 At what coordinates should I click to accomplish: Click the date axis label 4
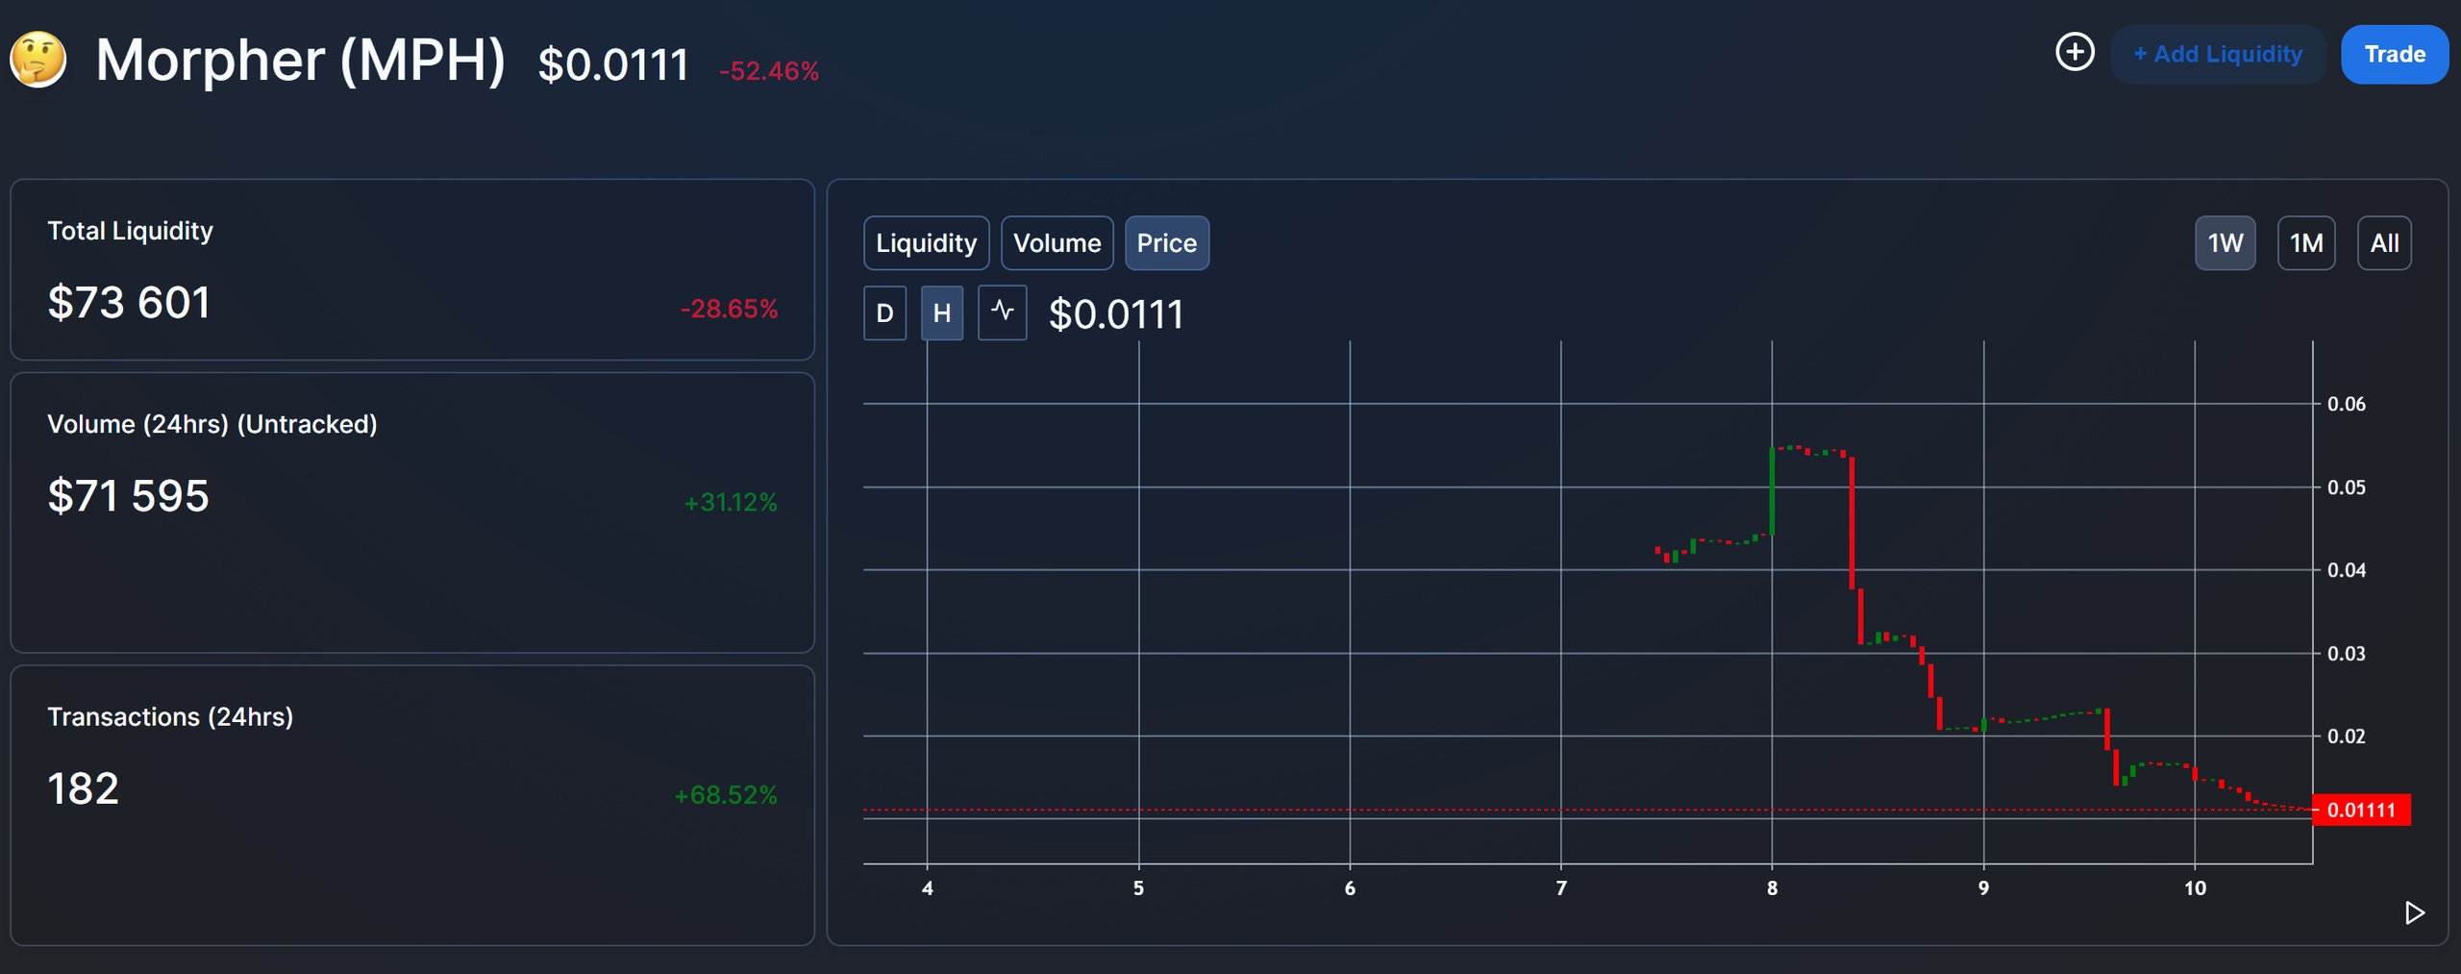click(x=928, y=888)
